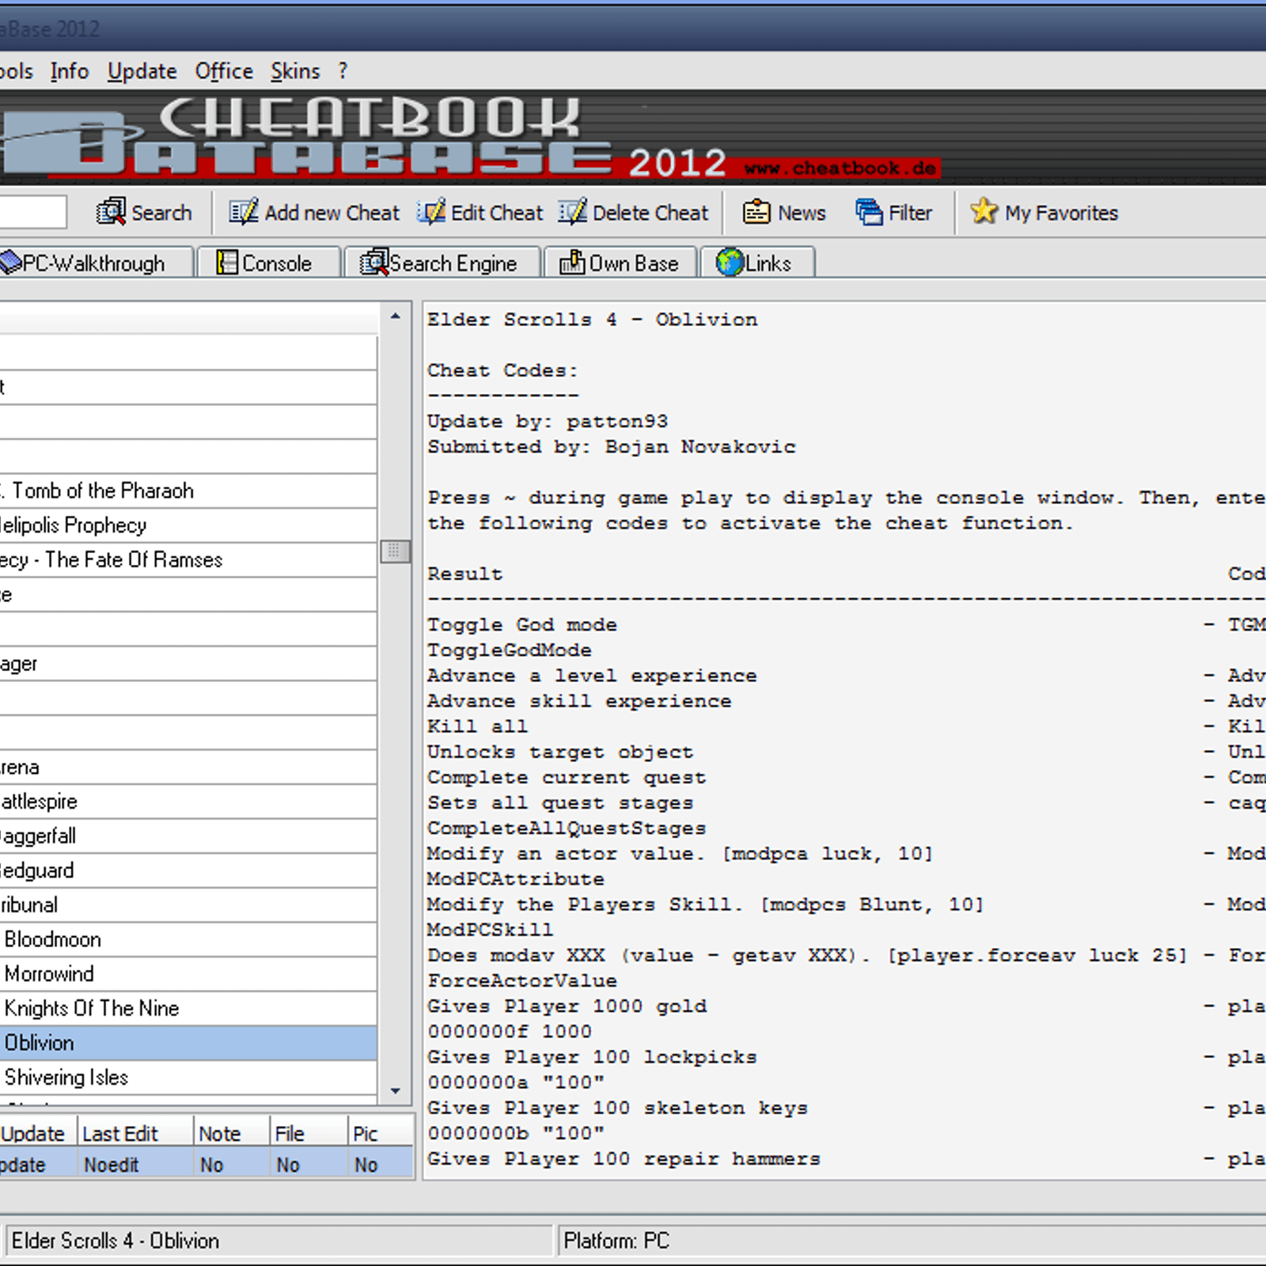Select the highlighted Oblivion entry

click(188, 1043)
